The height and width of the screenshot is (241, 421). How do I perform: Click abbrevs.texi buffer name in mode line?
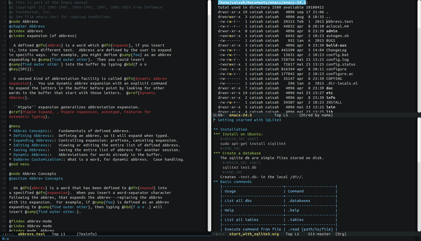tap(32, 234)
